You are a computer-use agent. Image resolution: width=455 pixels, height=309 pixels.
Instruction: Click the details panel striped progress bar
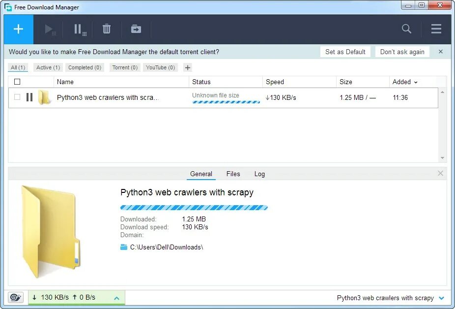pos(194,208)
